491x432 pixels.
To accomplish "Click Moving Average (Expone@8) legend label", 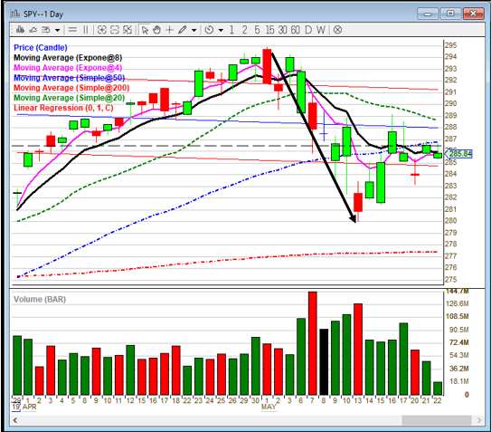I will coord(68,58).
